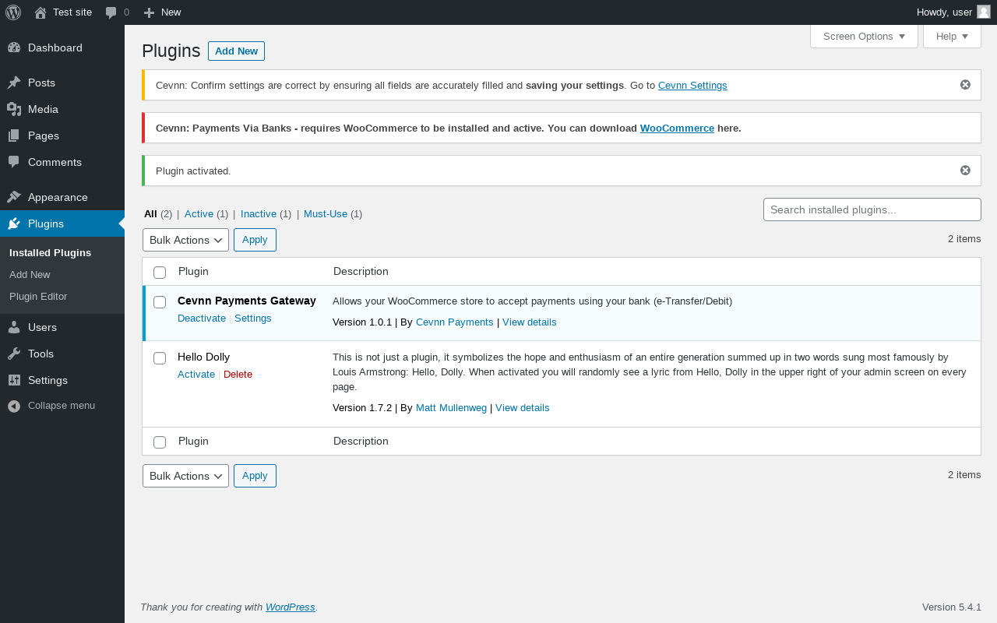Open the WordPress logo menu
Image resolution: width=997 pixels, height=623 pixels.
pyautogui.click(x=13, y=12)
